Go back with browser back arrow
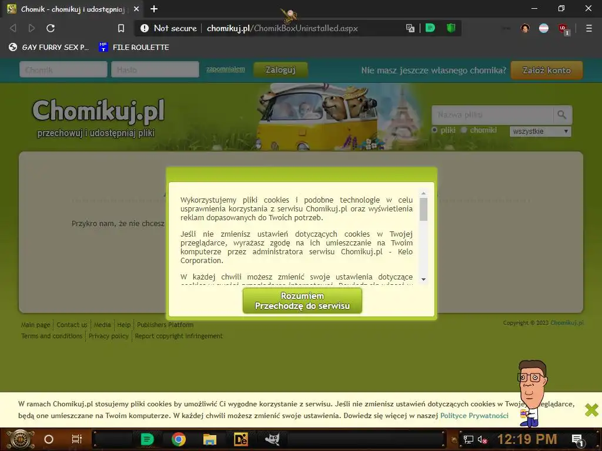602x451 pixels. (13, 28)
